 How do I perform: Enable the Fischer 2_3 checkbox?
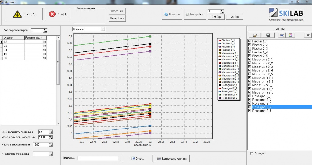point(249,48)
